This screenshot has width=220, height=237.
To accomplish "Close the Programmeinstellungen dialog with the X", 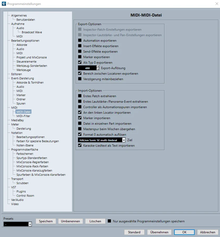I will 217,4.
